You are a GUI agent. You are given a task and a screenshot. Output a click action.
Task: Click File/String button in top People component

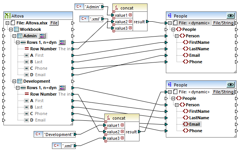pos(223,23)
